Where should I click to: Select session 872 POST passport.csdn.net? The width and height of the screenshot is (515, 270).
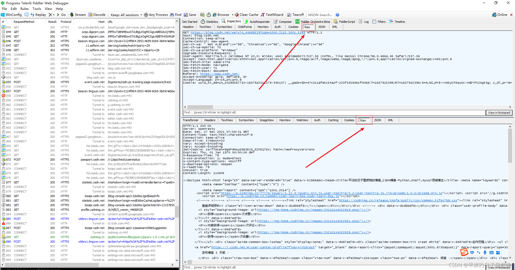click(89, 160)
